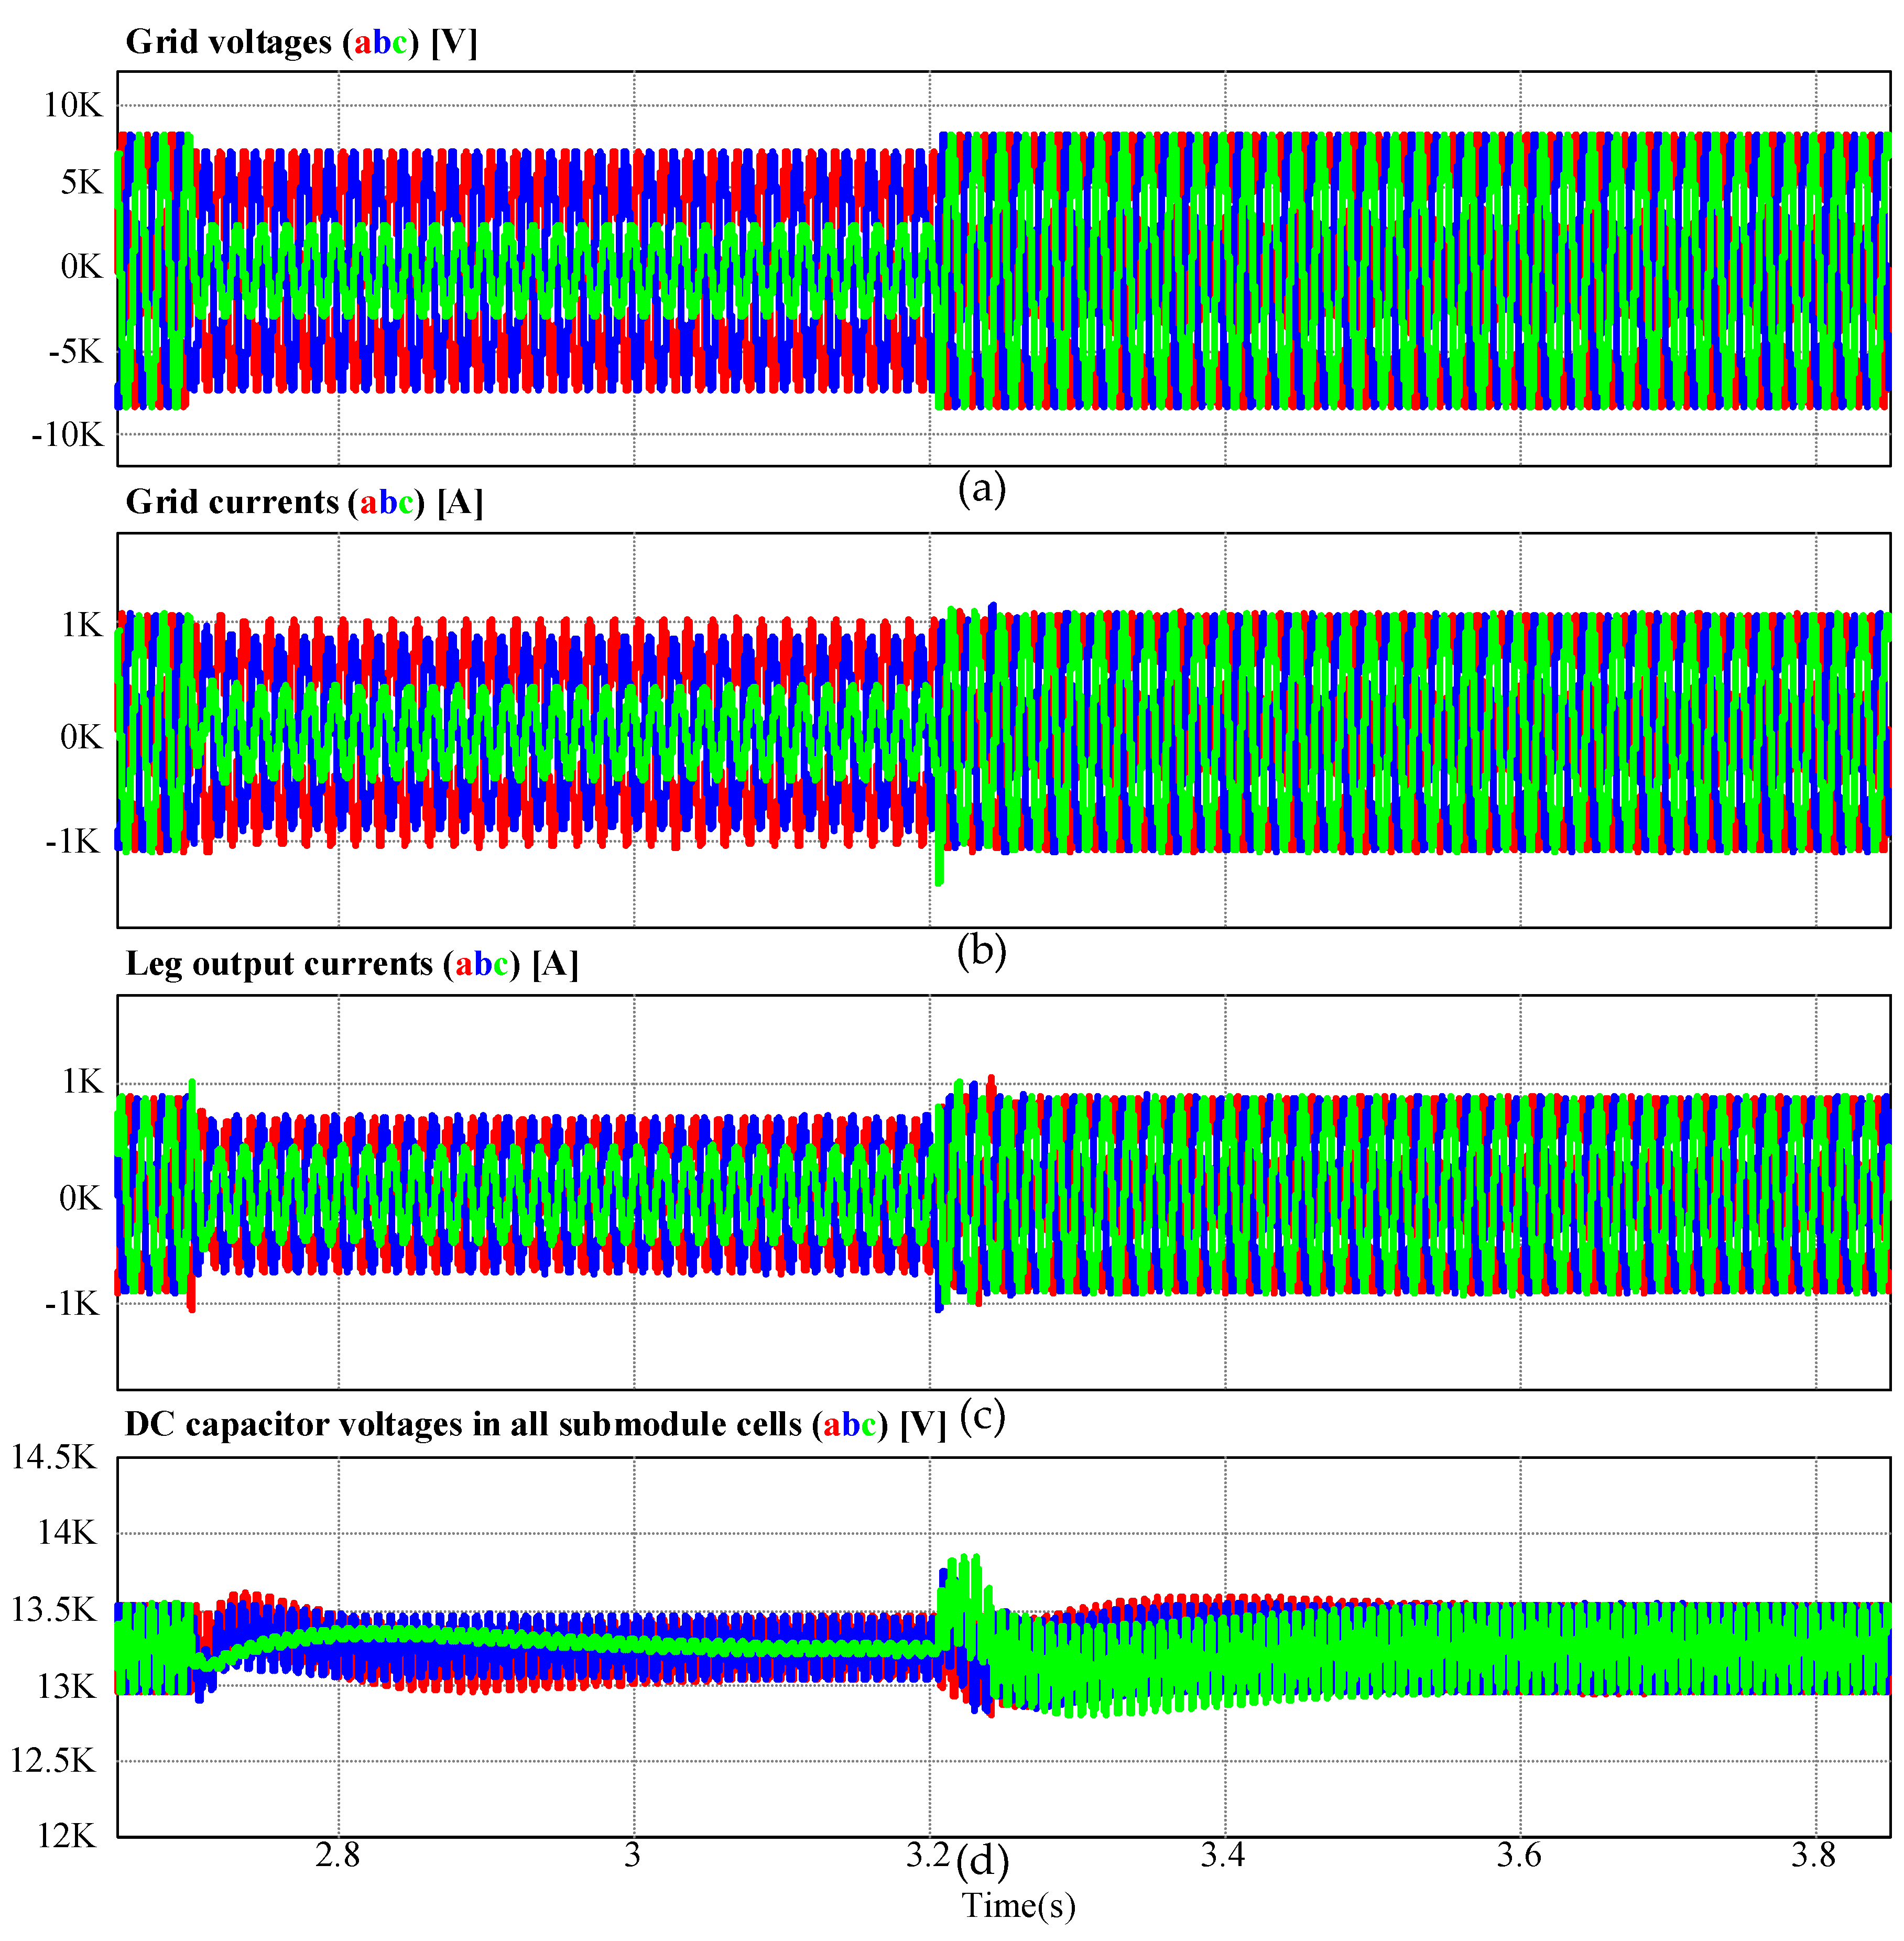Click the "(d)" subplot label
Viewport: 1904px width, 1941px height.
point(983,1862)
